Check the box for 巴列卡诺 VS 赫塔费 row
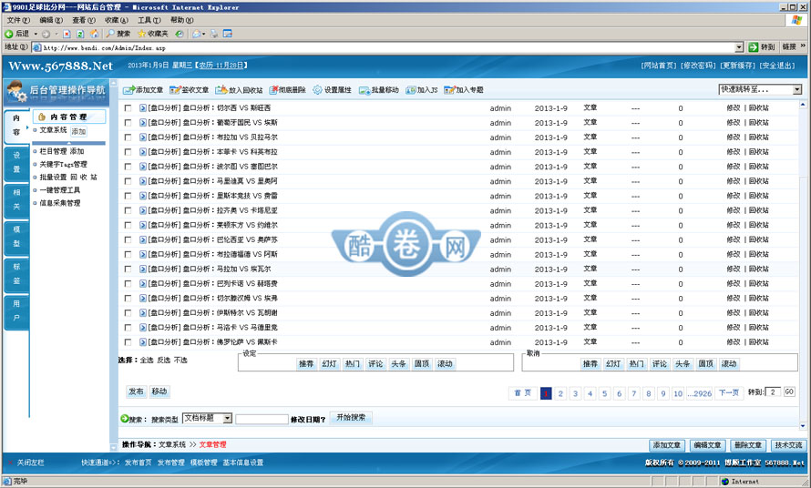Viewport: 811px width, 488px height. click(128, 284)
